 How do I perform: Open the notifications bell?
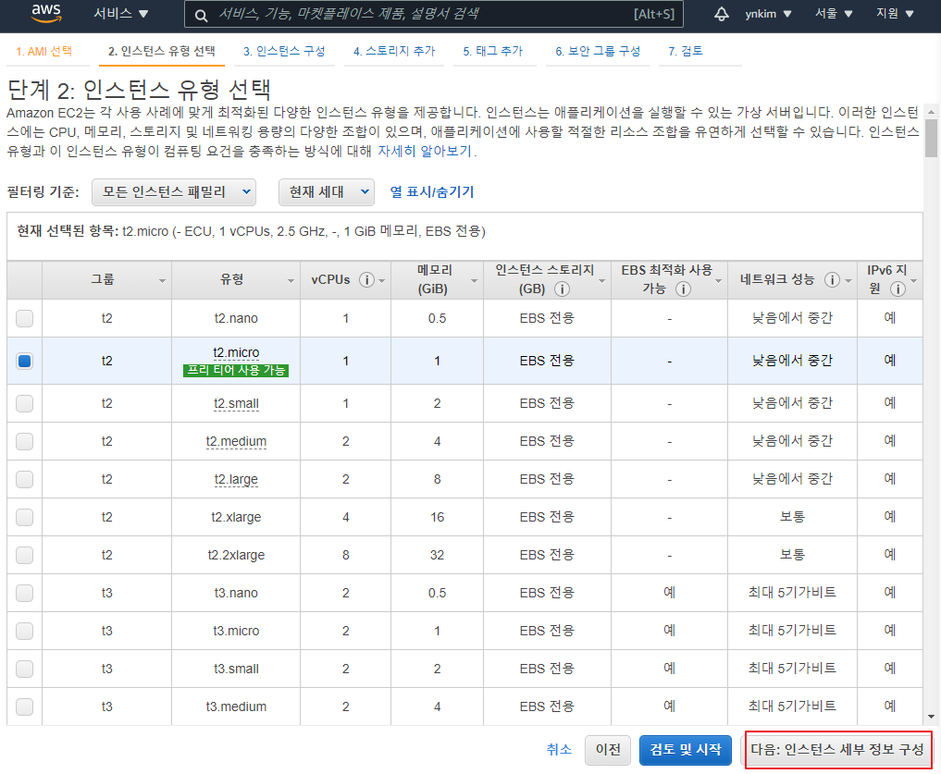coord(722,14)
